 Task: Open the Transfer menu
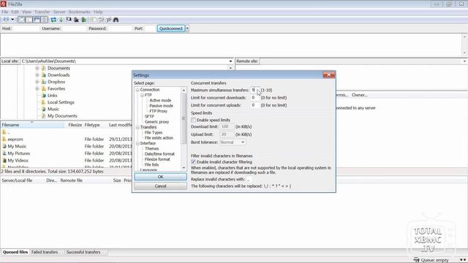point(42,12)
